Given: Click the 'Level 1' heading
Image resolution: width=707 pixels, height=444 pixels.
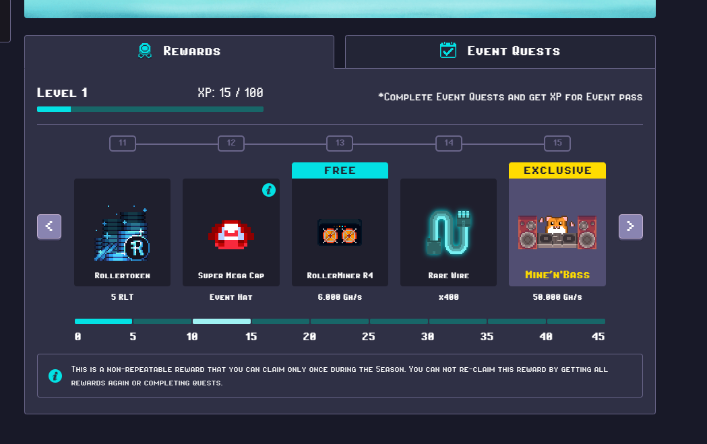Looking at the screenshot, I should pyautogui.click(x=62, y=93).
